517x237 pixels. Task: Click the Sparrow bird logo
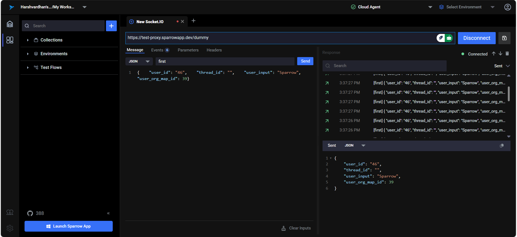[x=11, y=7]
